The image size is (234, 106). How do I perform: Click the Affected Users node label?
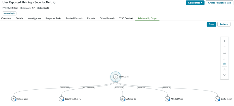[x=177, y=99]
